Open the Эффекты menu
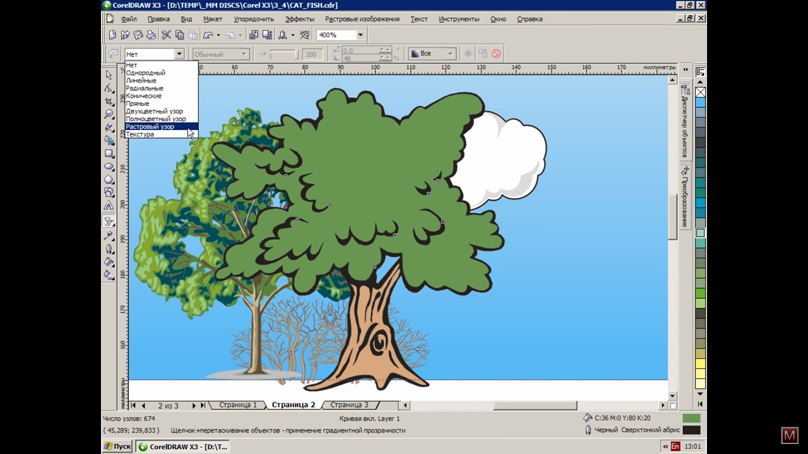This screenshot has height=454, width=808. [299, 19]
